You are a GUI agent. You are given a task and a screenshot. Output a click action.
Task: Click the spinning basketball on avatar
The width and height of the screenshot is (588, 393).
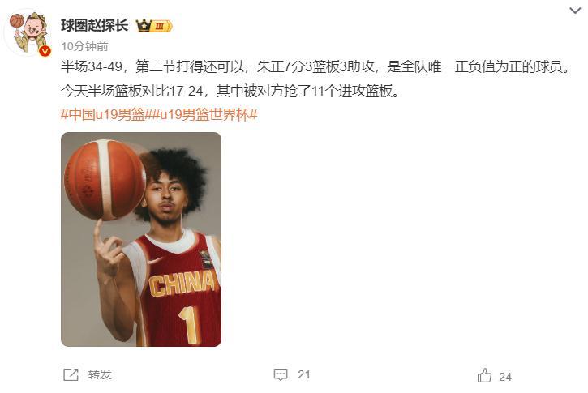pyautogui.click(x=17, y=20)
